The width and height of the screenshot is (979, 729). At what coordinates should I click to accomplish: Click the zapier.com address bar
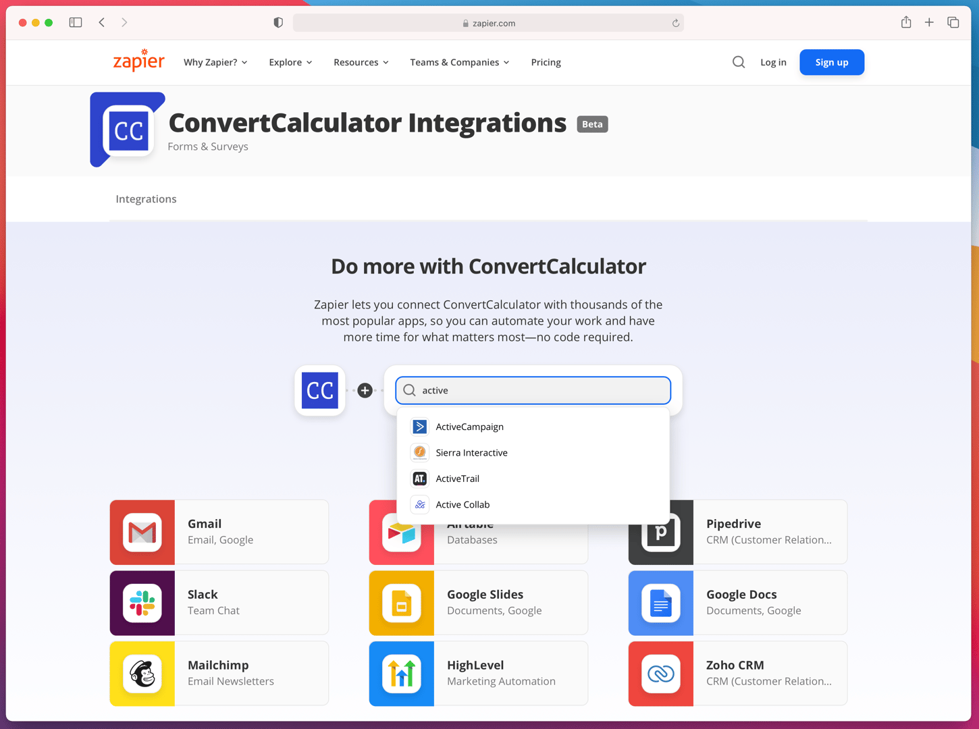(x=488, y=23)
